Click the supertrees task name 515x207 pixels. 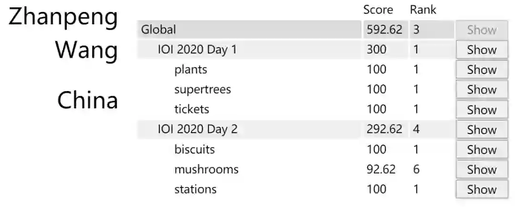pos(203,90)
